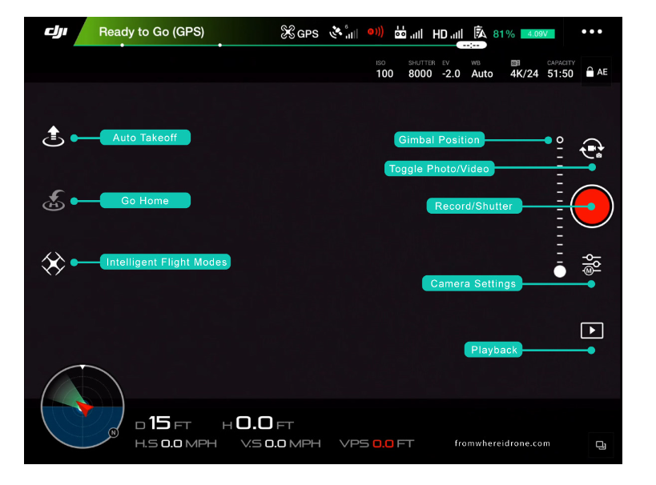The width and height of the screenshot is (656, 485).
Task: Tap the Auto Takeoff label
Action: coord(145,138)
